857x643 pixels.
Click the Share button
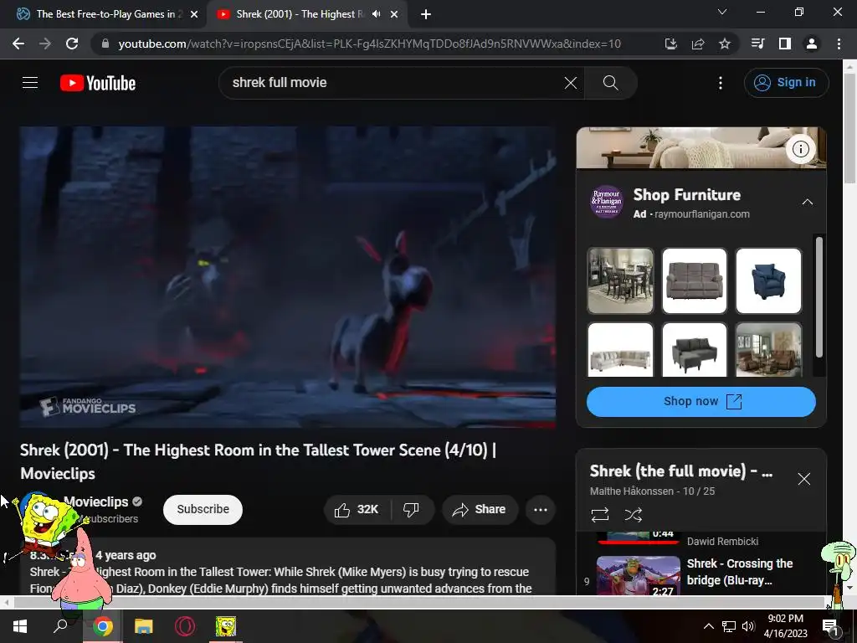pyautogui.click(x=480, y=510)
